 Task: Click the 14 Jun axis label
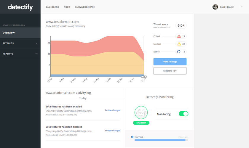108,80
